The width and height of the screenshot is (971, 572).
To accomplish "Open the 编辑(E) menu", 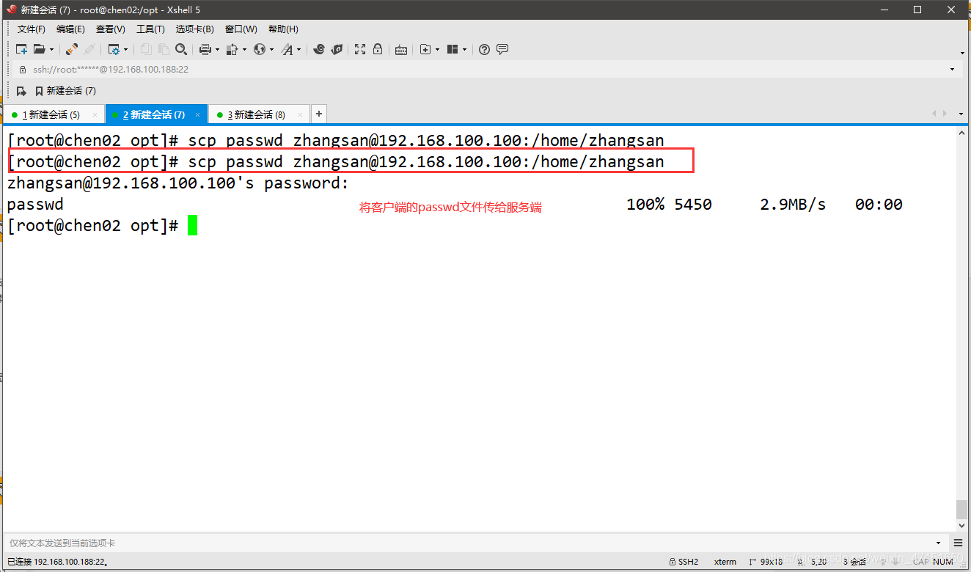I will click(70, 29).
